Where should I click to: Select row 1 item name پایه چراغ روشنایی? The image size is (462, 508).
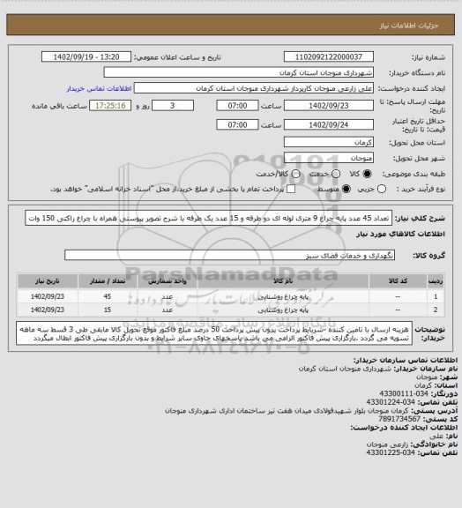(x=283, y=296)
